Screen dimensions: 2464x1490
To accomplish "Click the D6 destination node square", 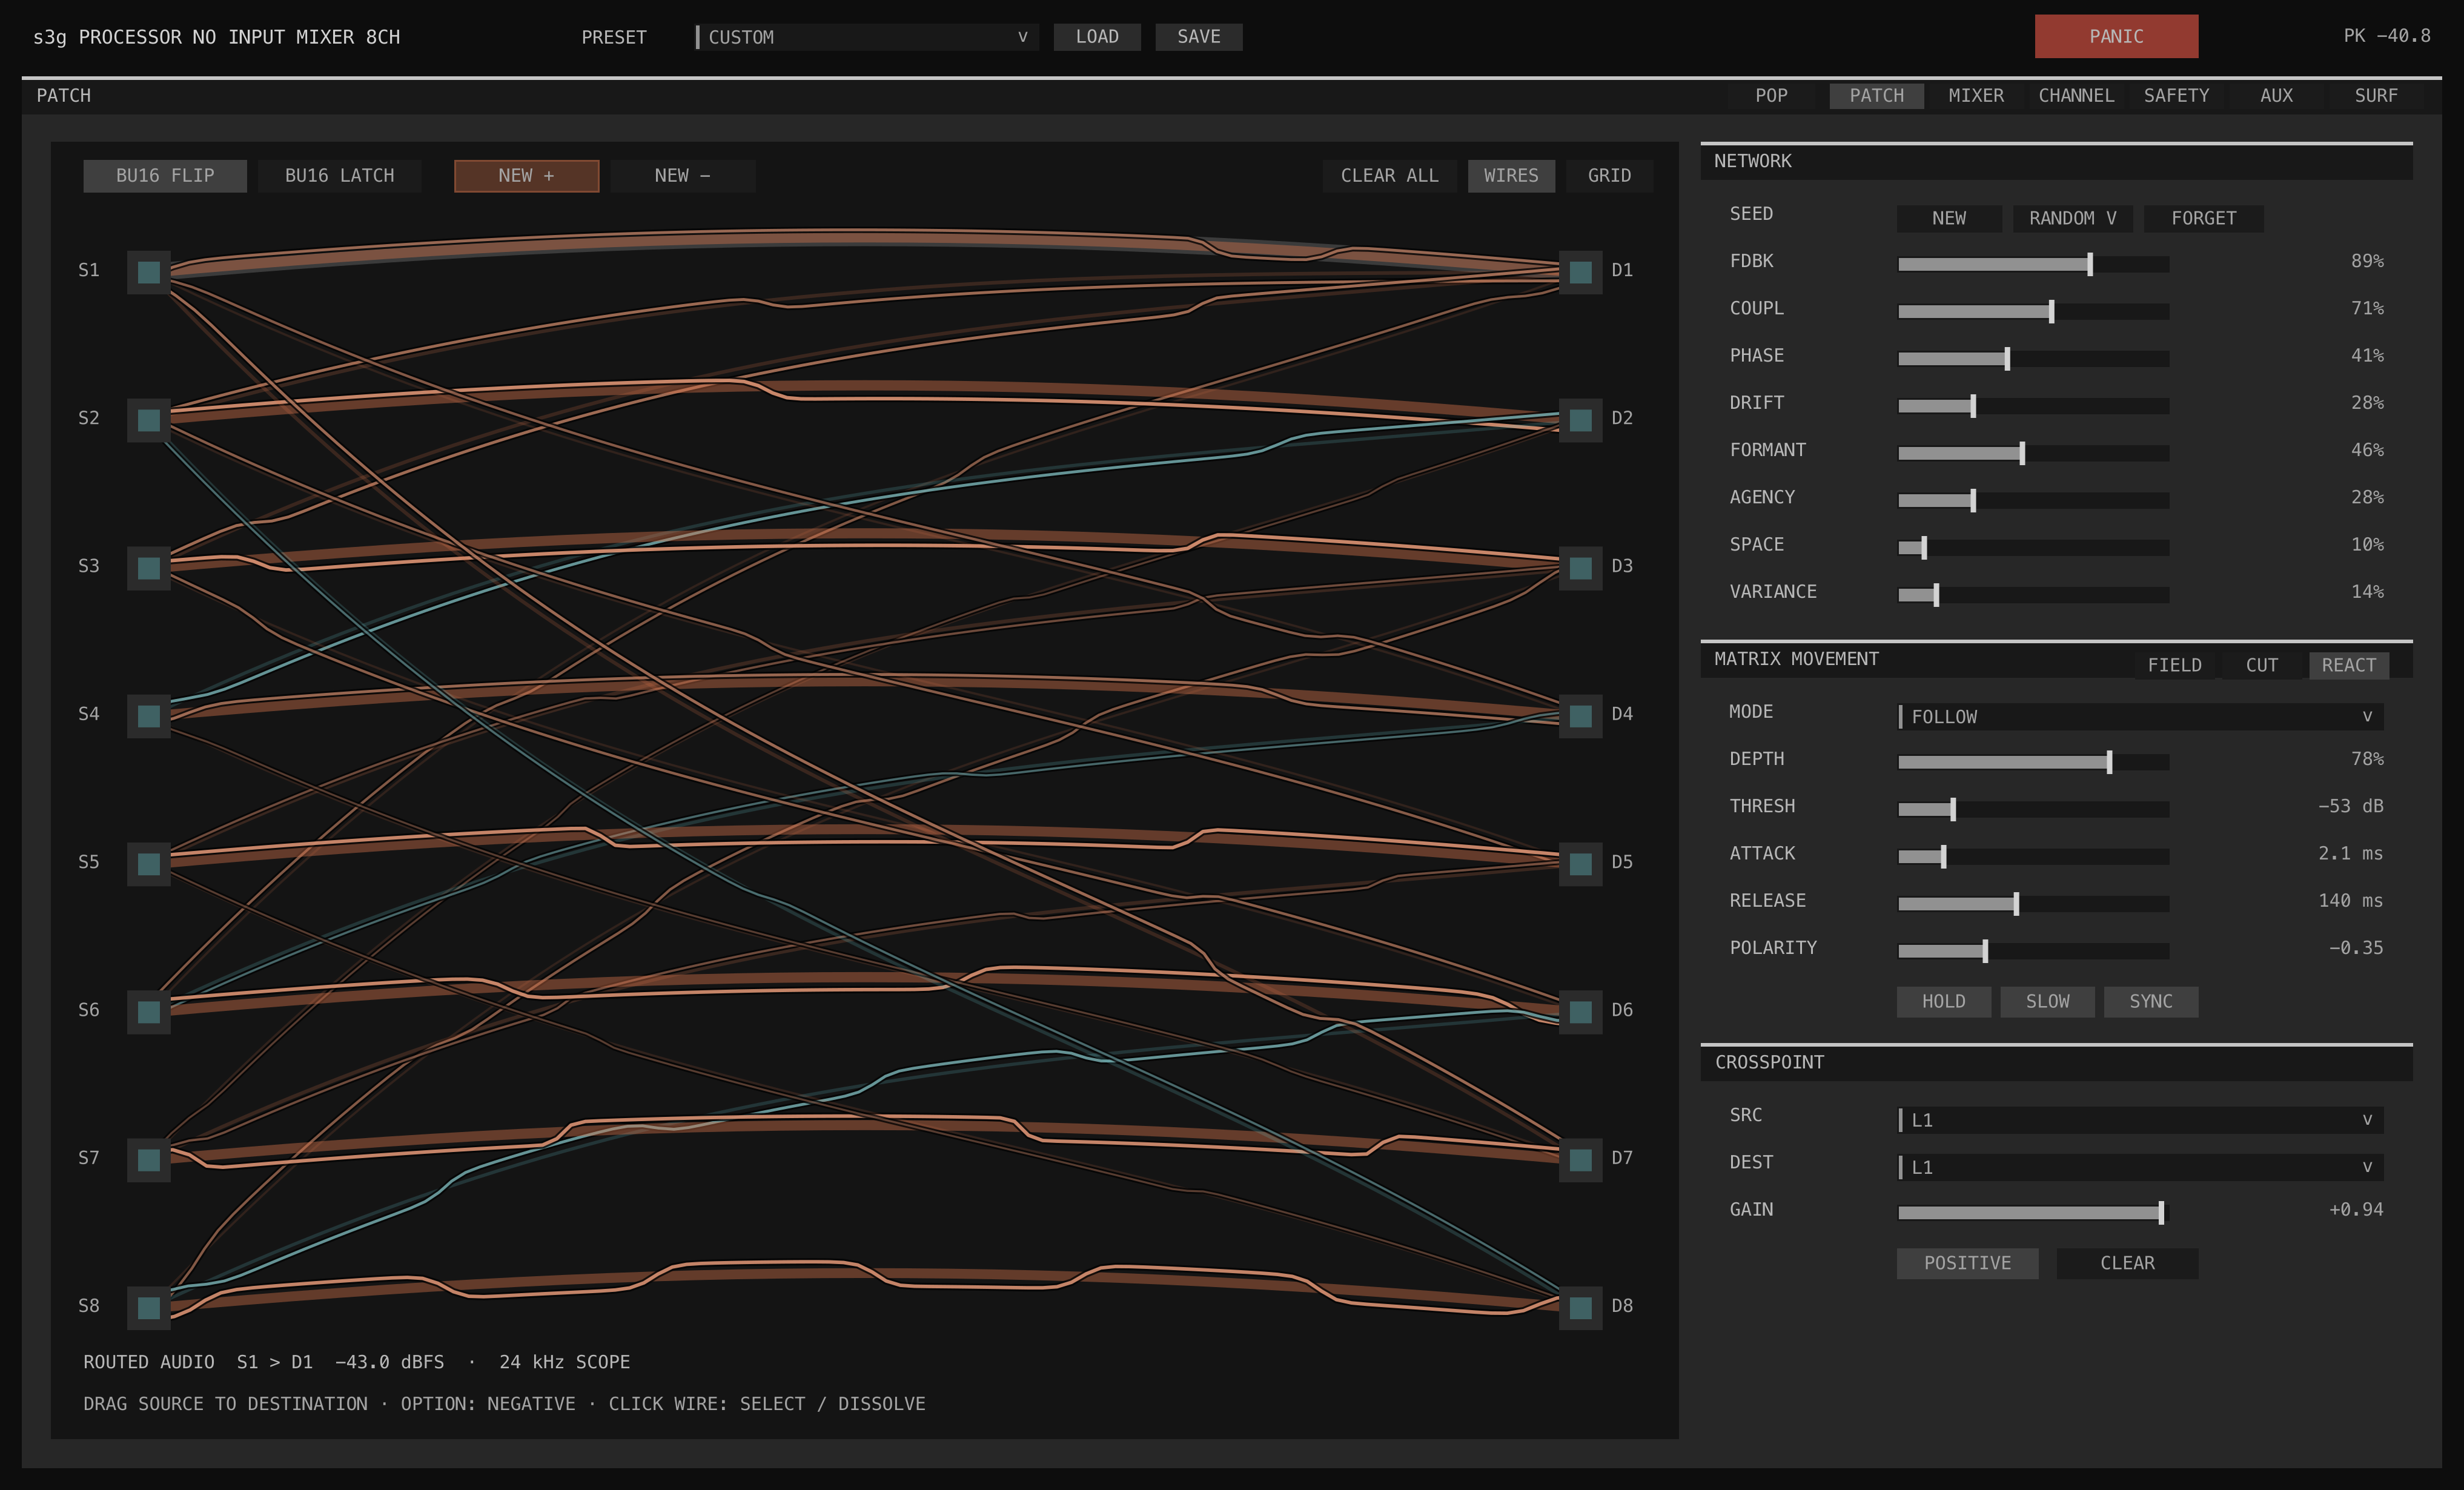I will pos(1581,1011).
